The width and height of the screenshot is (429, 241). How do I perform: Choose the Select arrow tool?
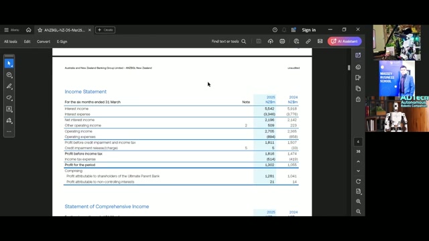click(x=9, y=64)
